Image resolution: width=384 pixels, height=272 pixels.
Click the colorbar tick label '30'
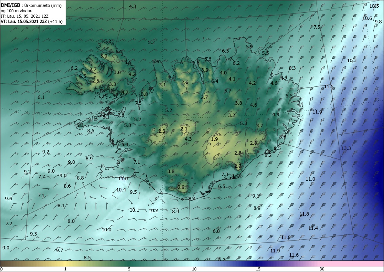(x=322, y=269)
